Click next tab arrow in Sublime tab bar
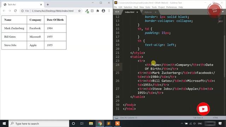The image size is (226, 127). (118, 12)
